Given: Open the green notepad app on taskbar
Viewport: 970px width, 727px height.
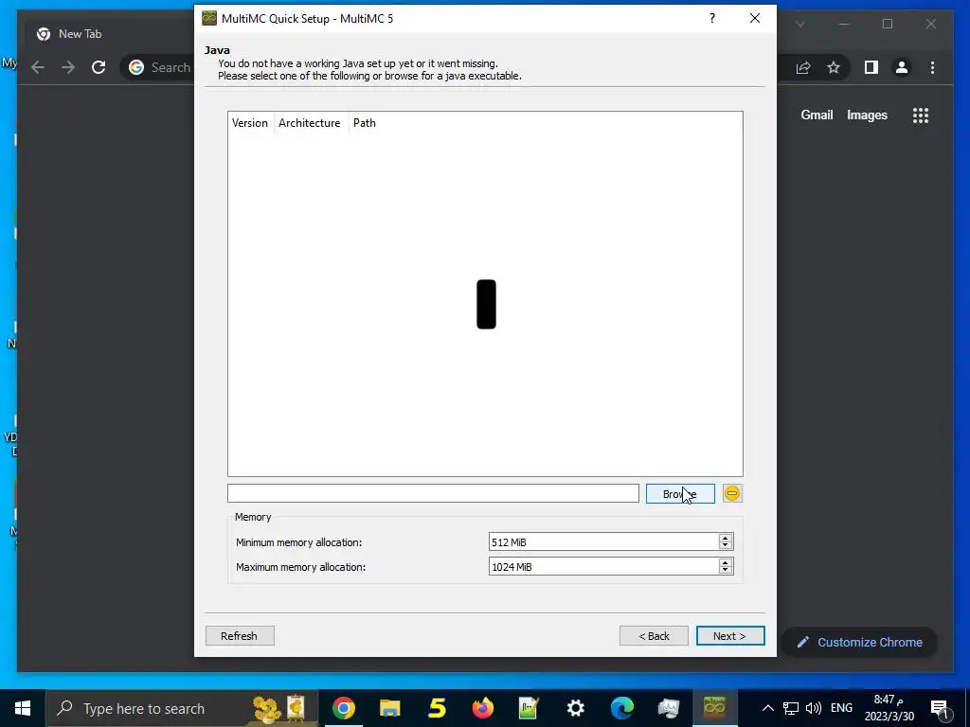Looking at the screenshot, I should point(529,708).
